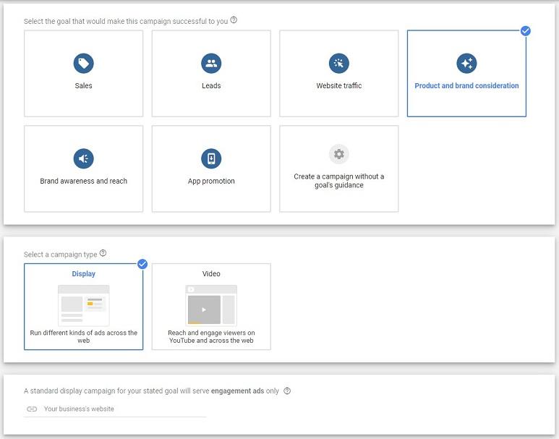Select the Website traffic goal label
This screenshot has height=439, width=559.
[x=338, y=85]
